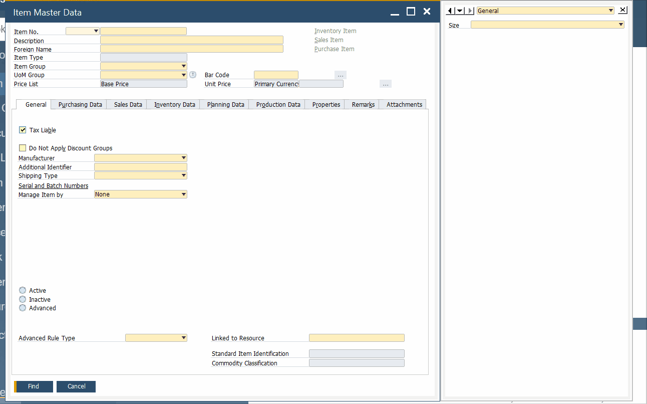647x404 pixels.
Task: Open the Size dropdown
Action: pyautogui.click(x=620, y=24)
